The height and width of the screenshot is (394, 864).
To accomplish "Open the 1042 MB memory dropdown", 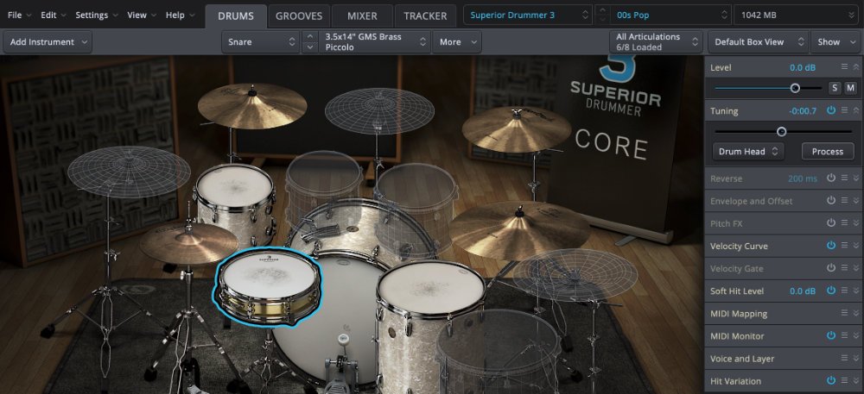I will pos(797,15).
